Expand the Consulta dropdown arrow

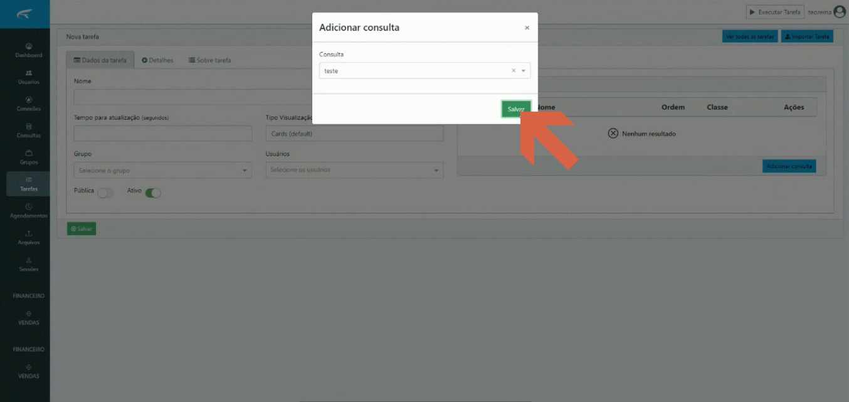[524, 71]
